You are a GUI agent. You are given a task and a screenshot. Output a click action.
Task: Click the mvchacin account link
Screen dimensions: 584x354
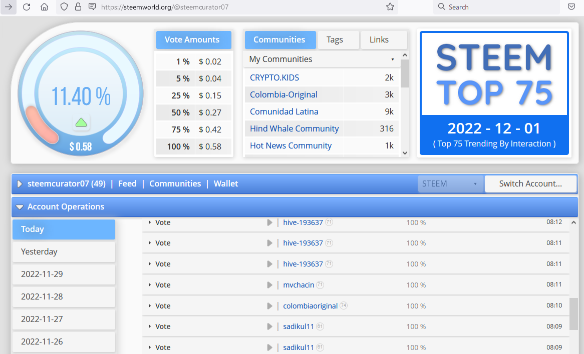(299, 285)
